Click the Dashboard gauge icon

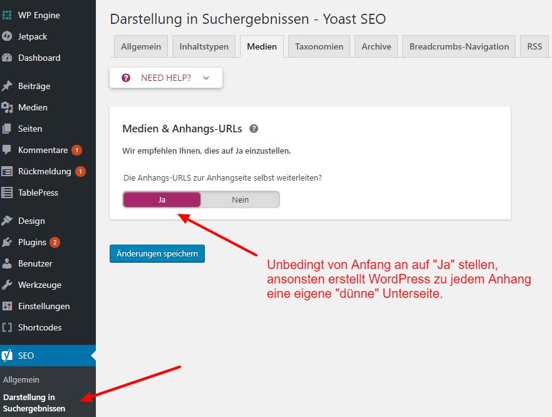pos(7,58)
